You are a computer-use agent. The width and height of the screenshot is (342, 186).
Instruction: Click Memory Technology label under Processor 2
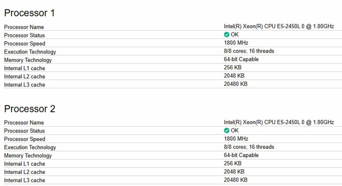click(x=28, y=156)
